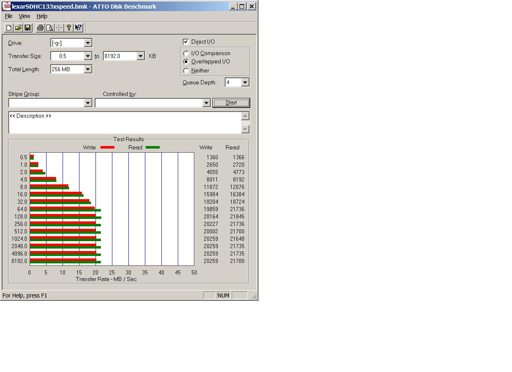
Task: Minimize the ATTO Disk Benchmark window
Action: tap(233, 6)
